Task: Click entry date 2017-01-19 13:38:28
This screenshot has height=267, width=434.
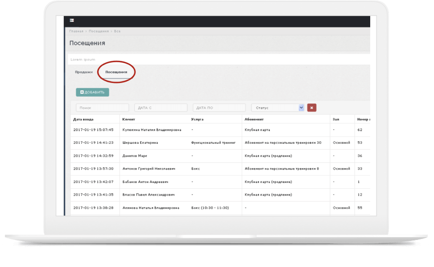Action: click(93, 208)
